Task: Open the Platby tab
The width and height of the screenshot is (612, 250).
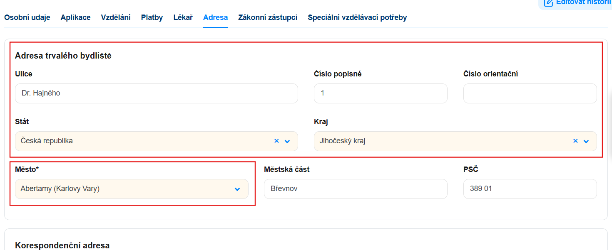Action: click(152, 17)
